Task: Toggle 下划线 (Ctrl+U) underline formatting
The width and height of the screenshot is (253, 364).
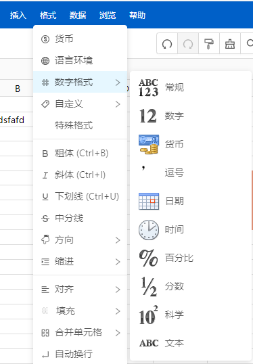Action: coord(80,196)
